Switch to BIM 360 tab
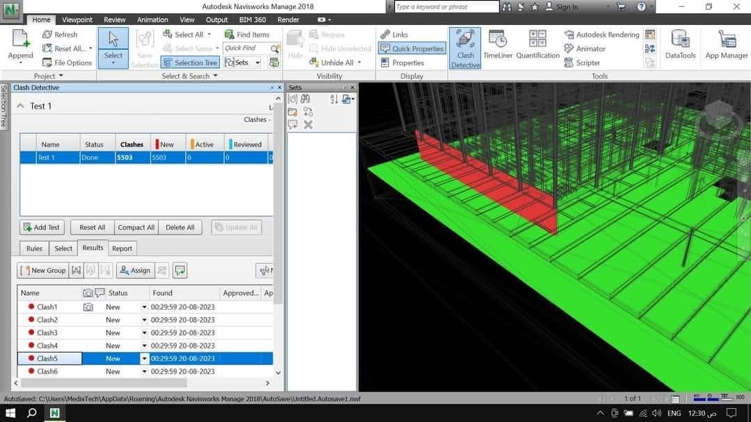Screen dimensions: 751x422 pos(252,19)
